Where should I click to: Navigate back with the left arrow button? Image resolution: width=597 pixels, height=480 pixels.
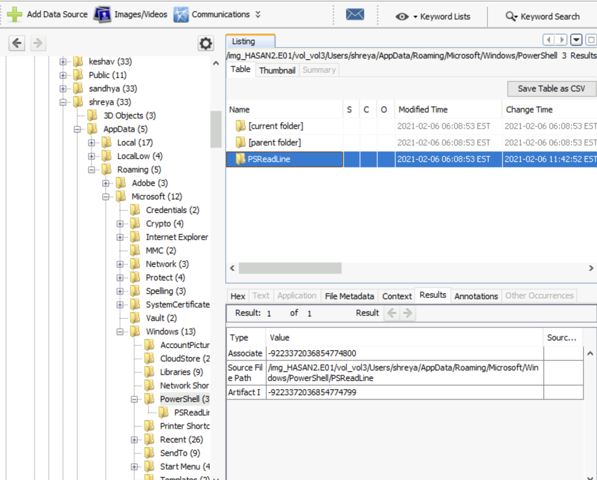click(17, 43)
